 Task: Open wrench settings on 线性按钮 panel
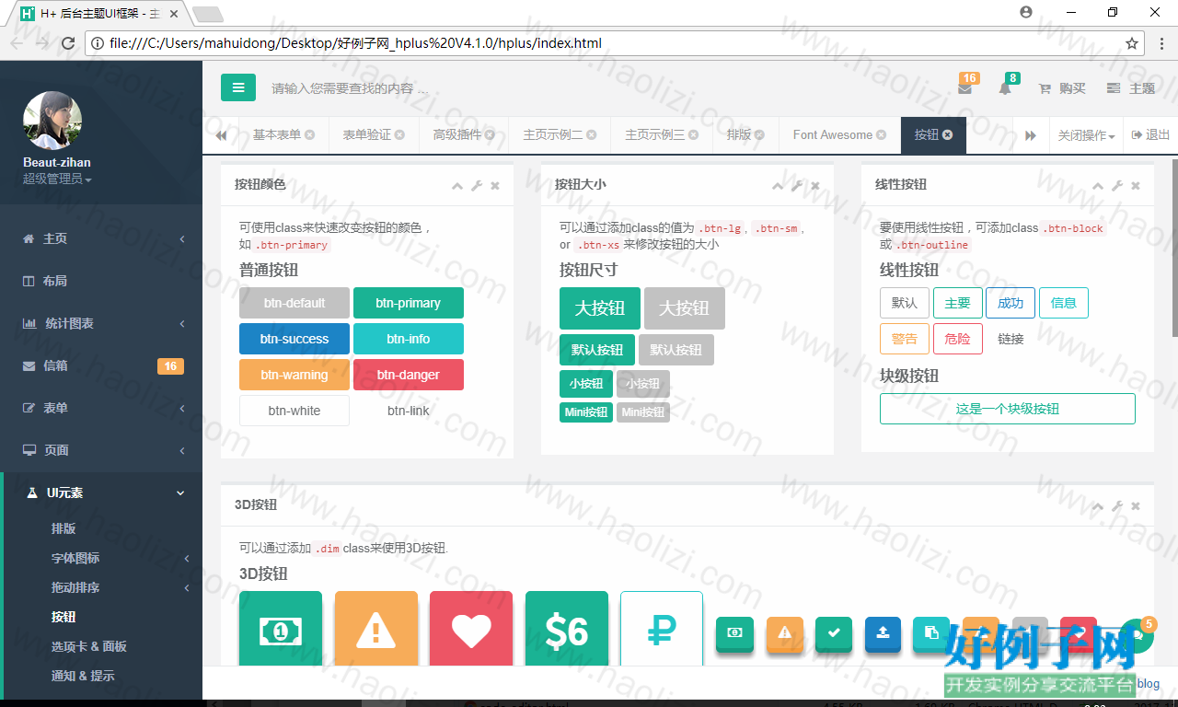click(1117, 185)
